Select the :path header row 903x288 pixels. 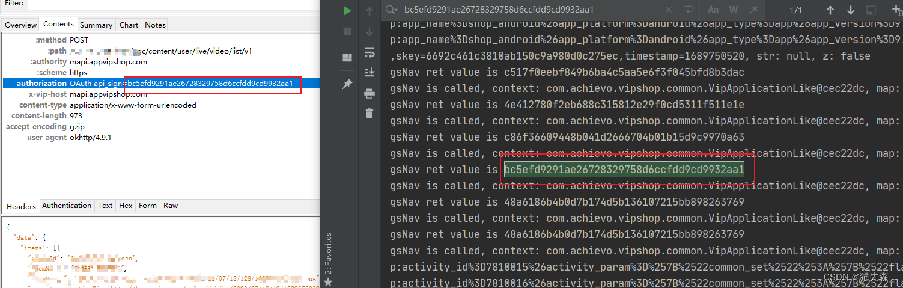160,51
